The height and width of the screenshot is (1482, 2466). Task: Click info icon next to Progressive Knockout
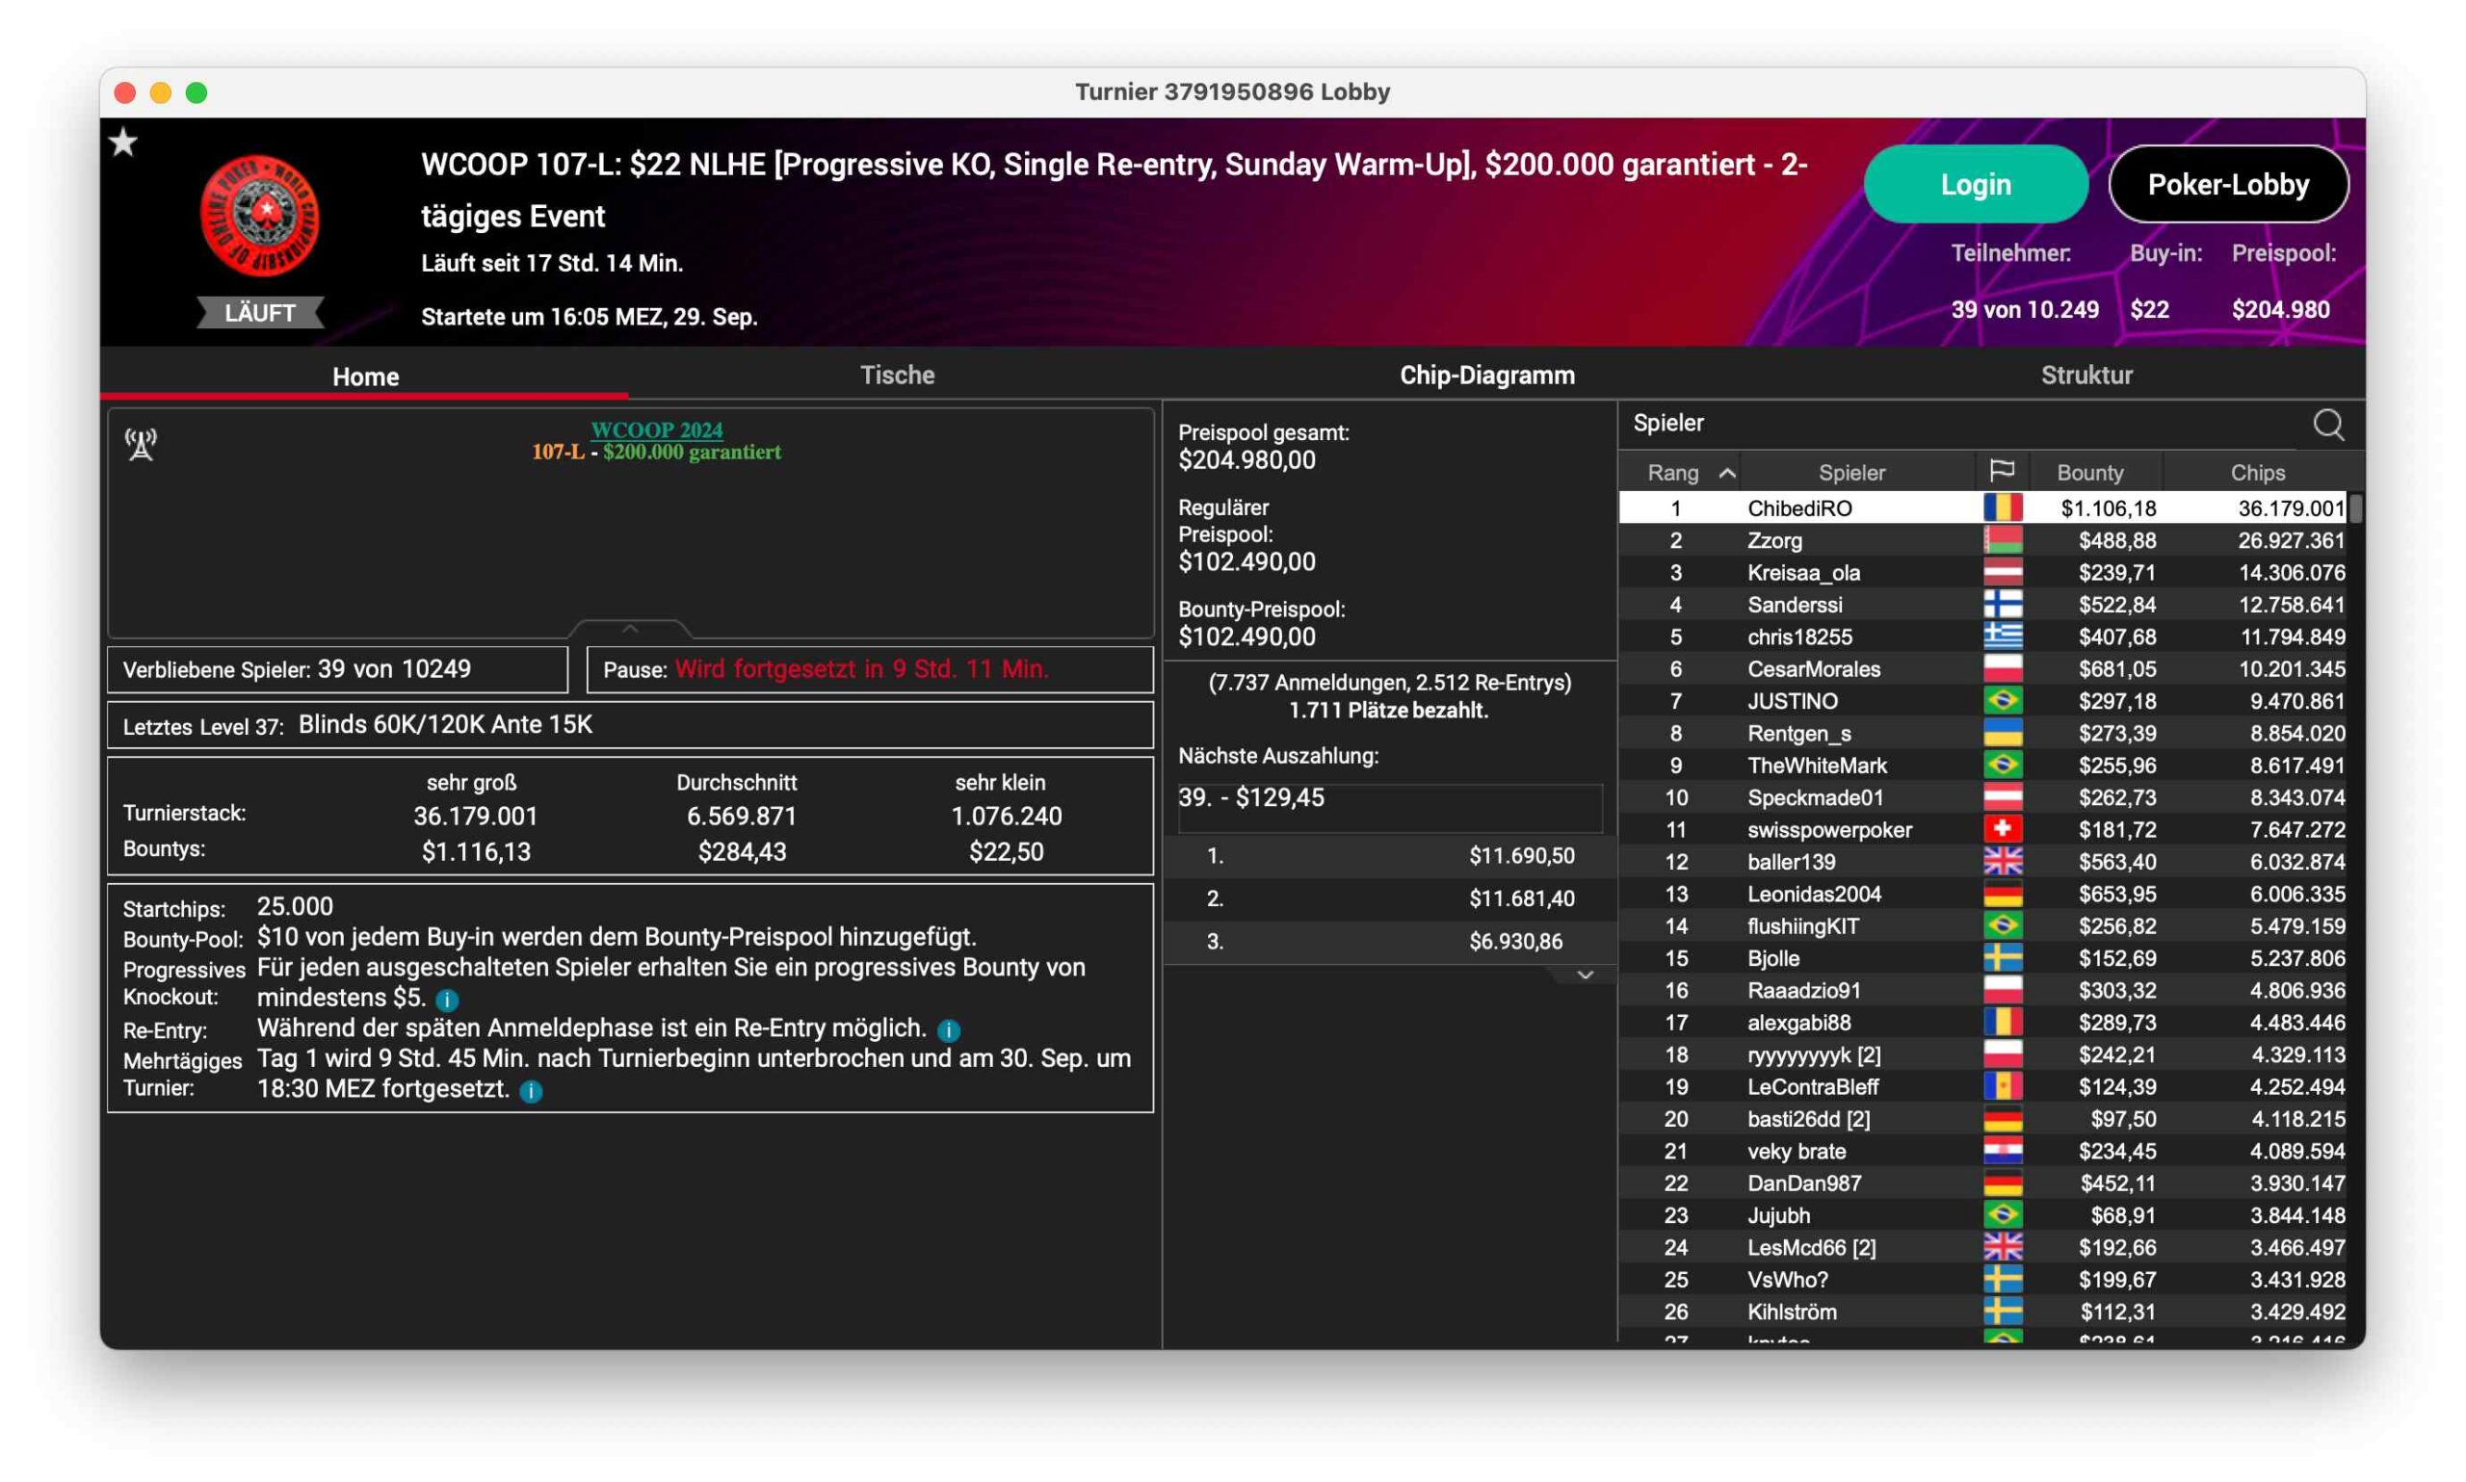[x=448, y=999]
